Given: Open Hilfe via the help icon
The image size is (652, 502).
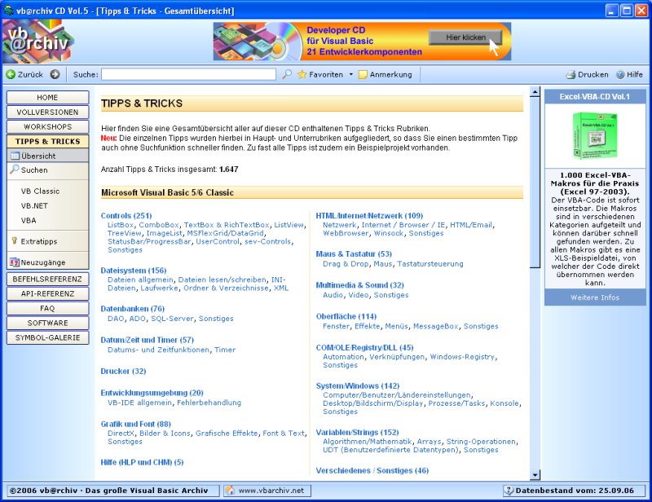Looking at the screenshot, I should click(x=620, y=74).
